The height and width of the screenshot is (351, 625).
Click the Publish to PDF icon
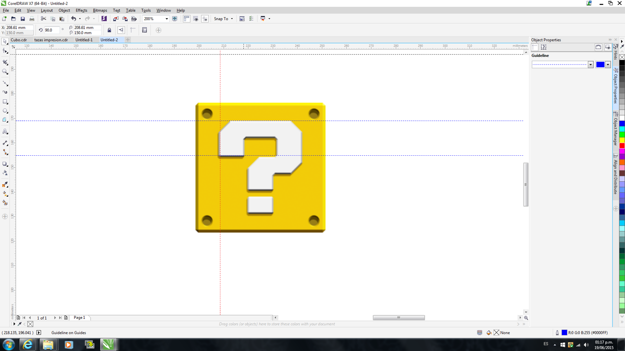(134, 19)
